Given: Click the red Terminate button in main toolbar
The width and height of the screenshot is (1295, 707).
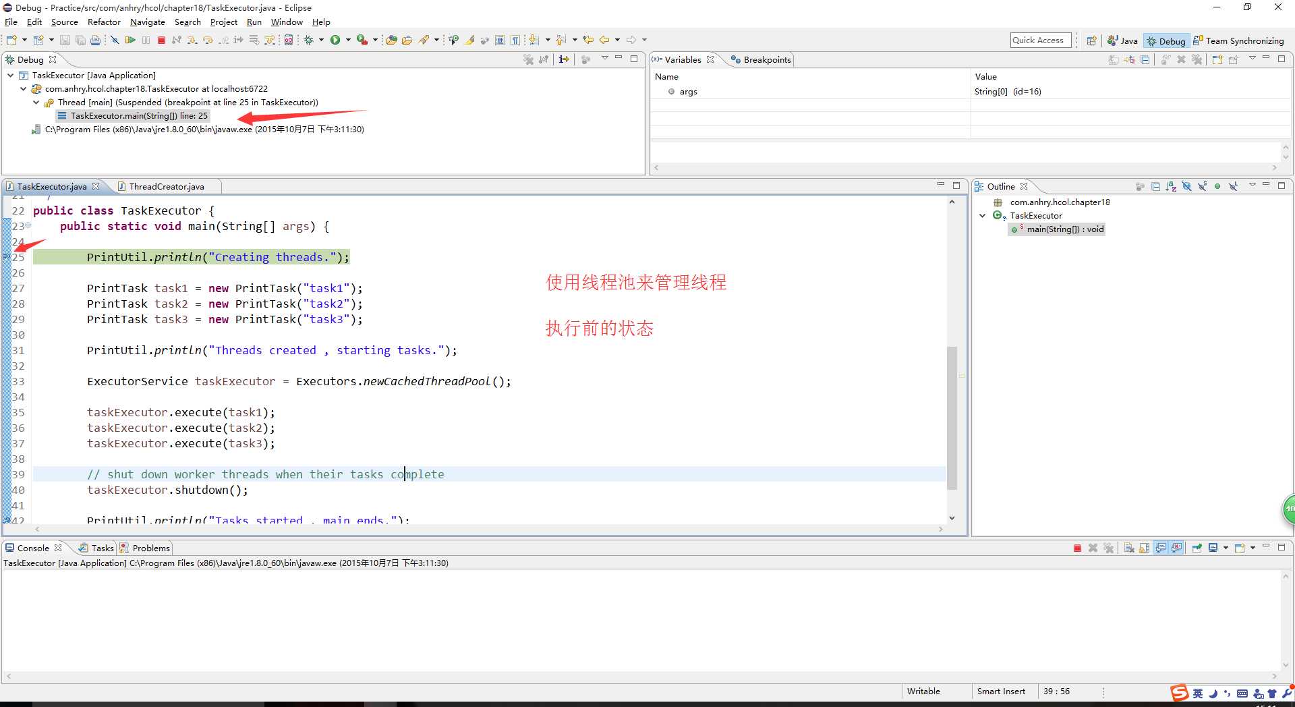Looking at the screenshot, I should (161, 40).
